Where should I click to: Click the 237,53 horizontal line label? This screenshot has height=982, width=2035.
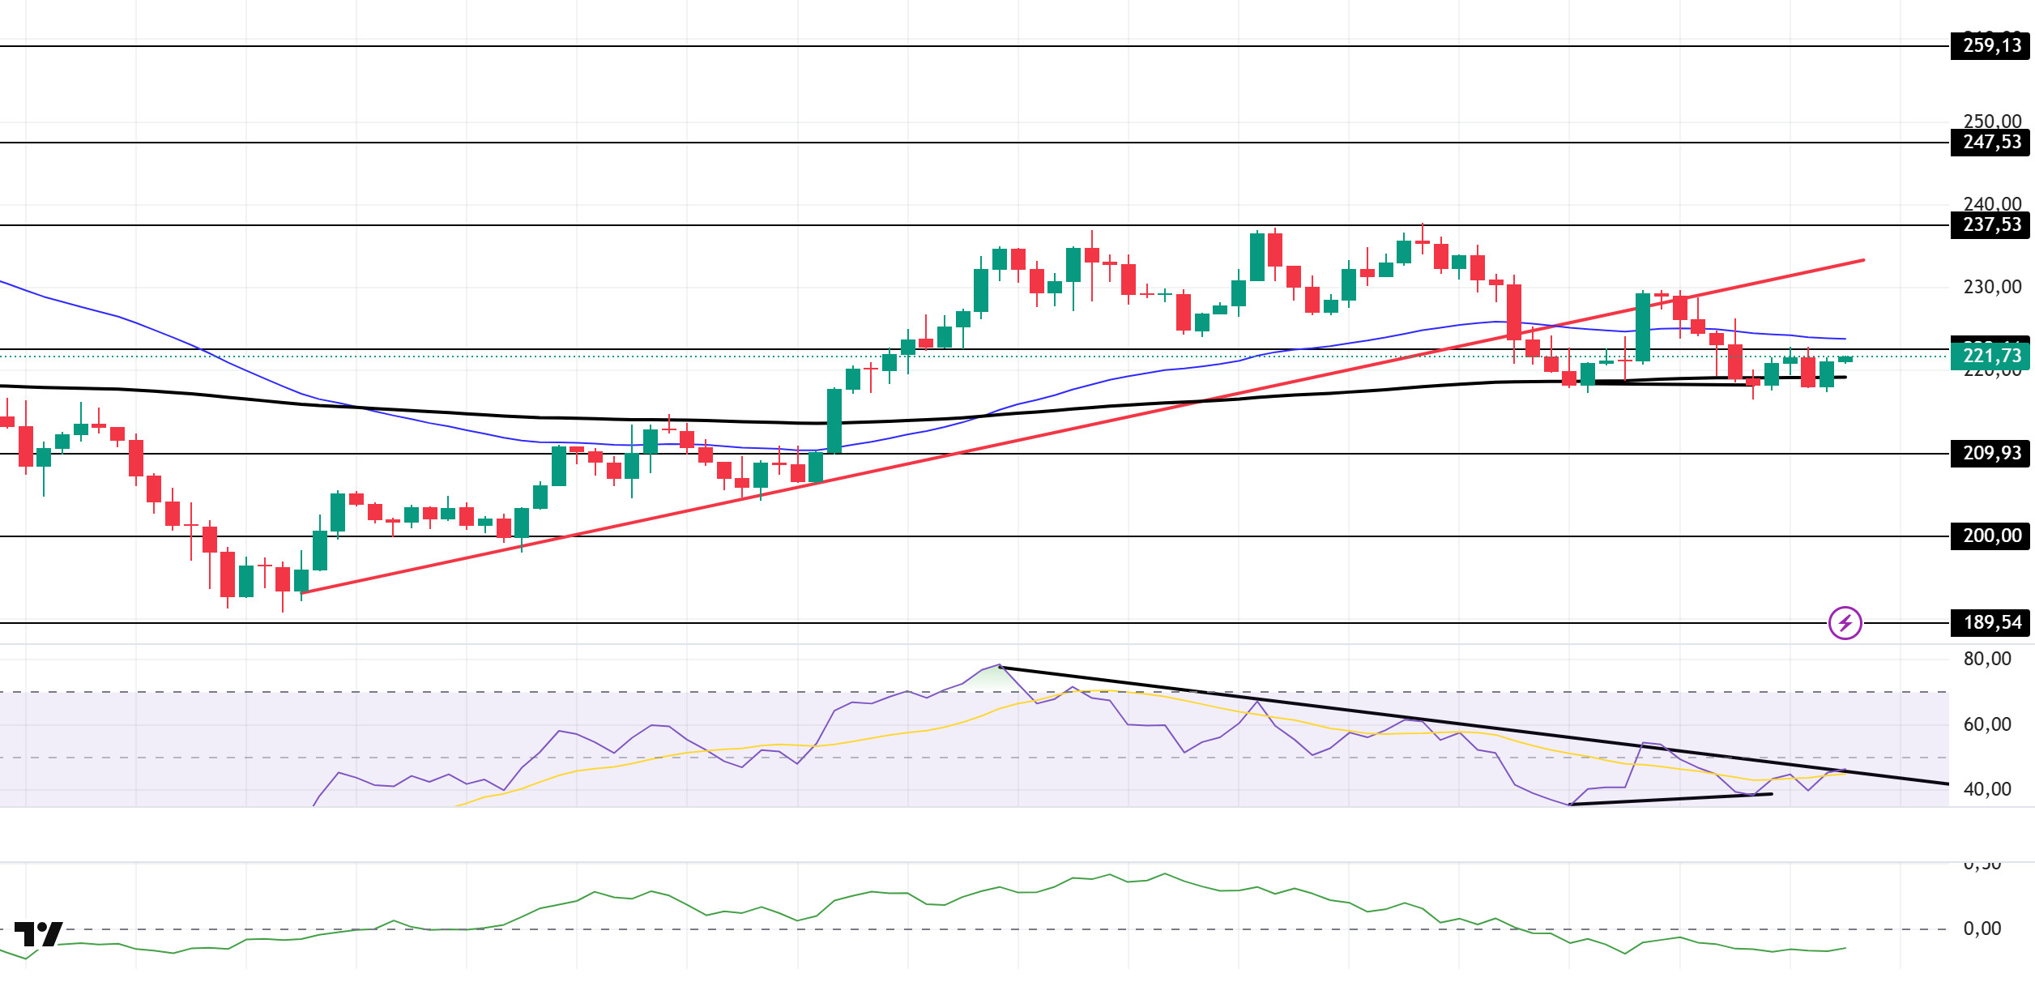pyautogui.click(x=1991, y=225)
